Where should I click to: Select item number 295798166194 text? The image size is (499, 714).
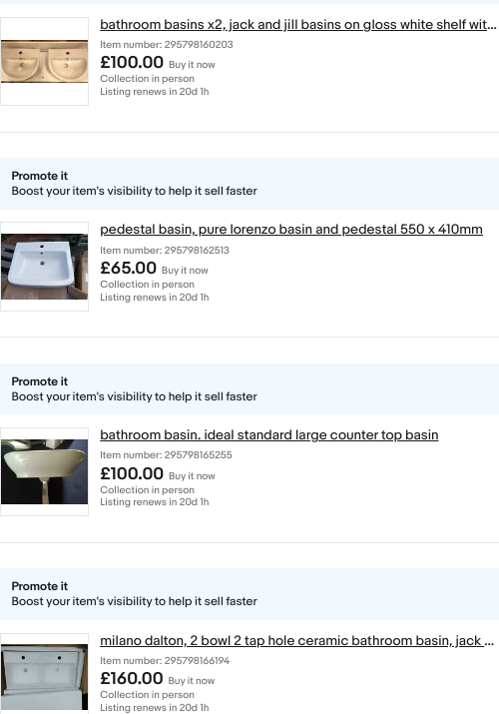pyautogui.click(x=165, y=660)
